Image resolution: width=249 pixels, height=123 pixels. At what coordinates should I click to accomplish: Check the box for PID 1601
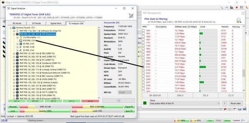coord(143,33)
